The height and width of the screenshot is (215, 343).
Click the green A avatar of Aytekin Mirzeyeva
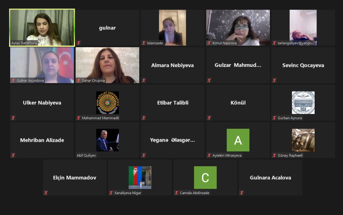click(x=238, y=140)
